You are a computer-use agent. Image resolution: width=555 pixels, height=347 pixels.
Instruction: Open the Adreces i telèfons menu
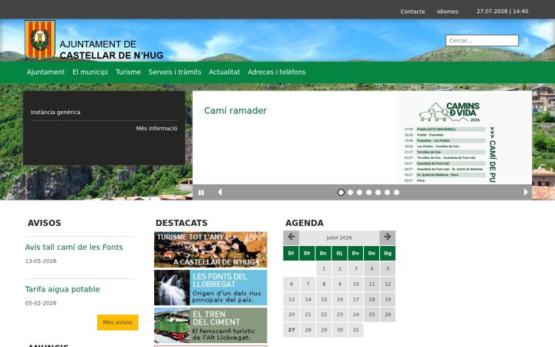tap(277, 72)
